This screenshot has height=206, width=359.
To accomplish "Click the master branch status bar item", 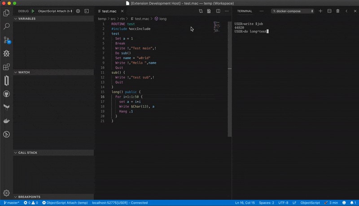I will tap(11, 203).
